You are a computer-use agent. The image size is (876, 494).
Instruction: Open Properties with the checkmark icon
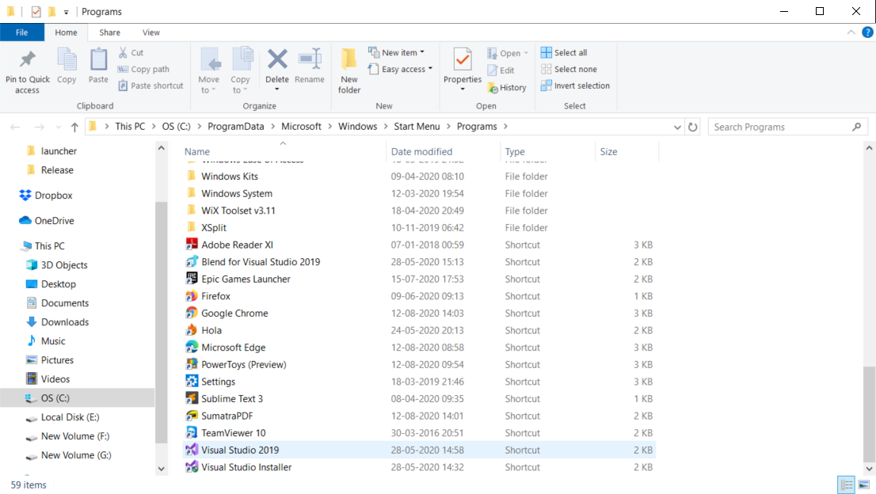463,59
